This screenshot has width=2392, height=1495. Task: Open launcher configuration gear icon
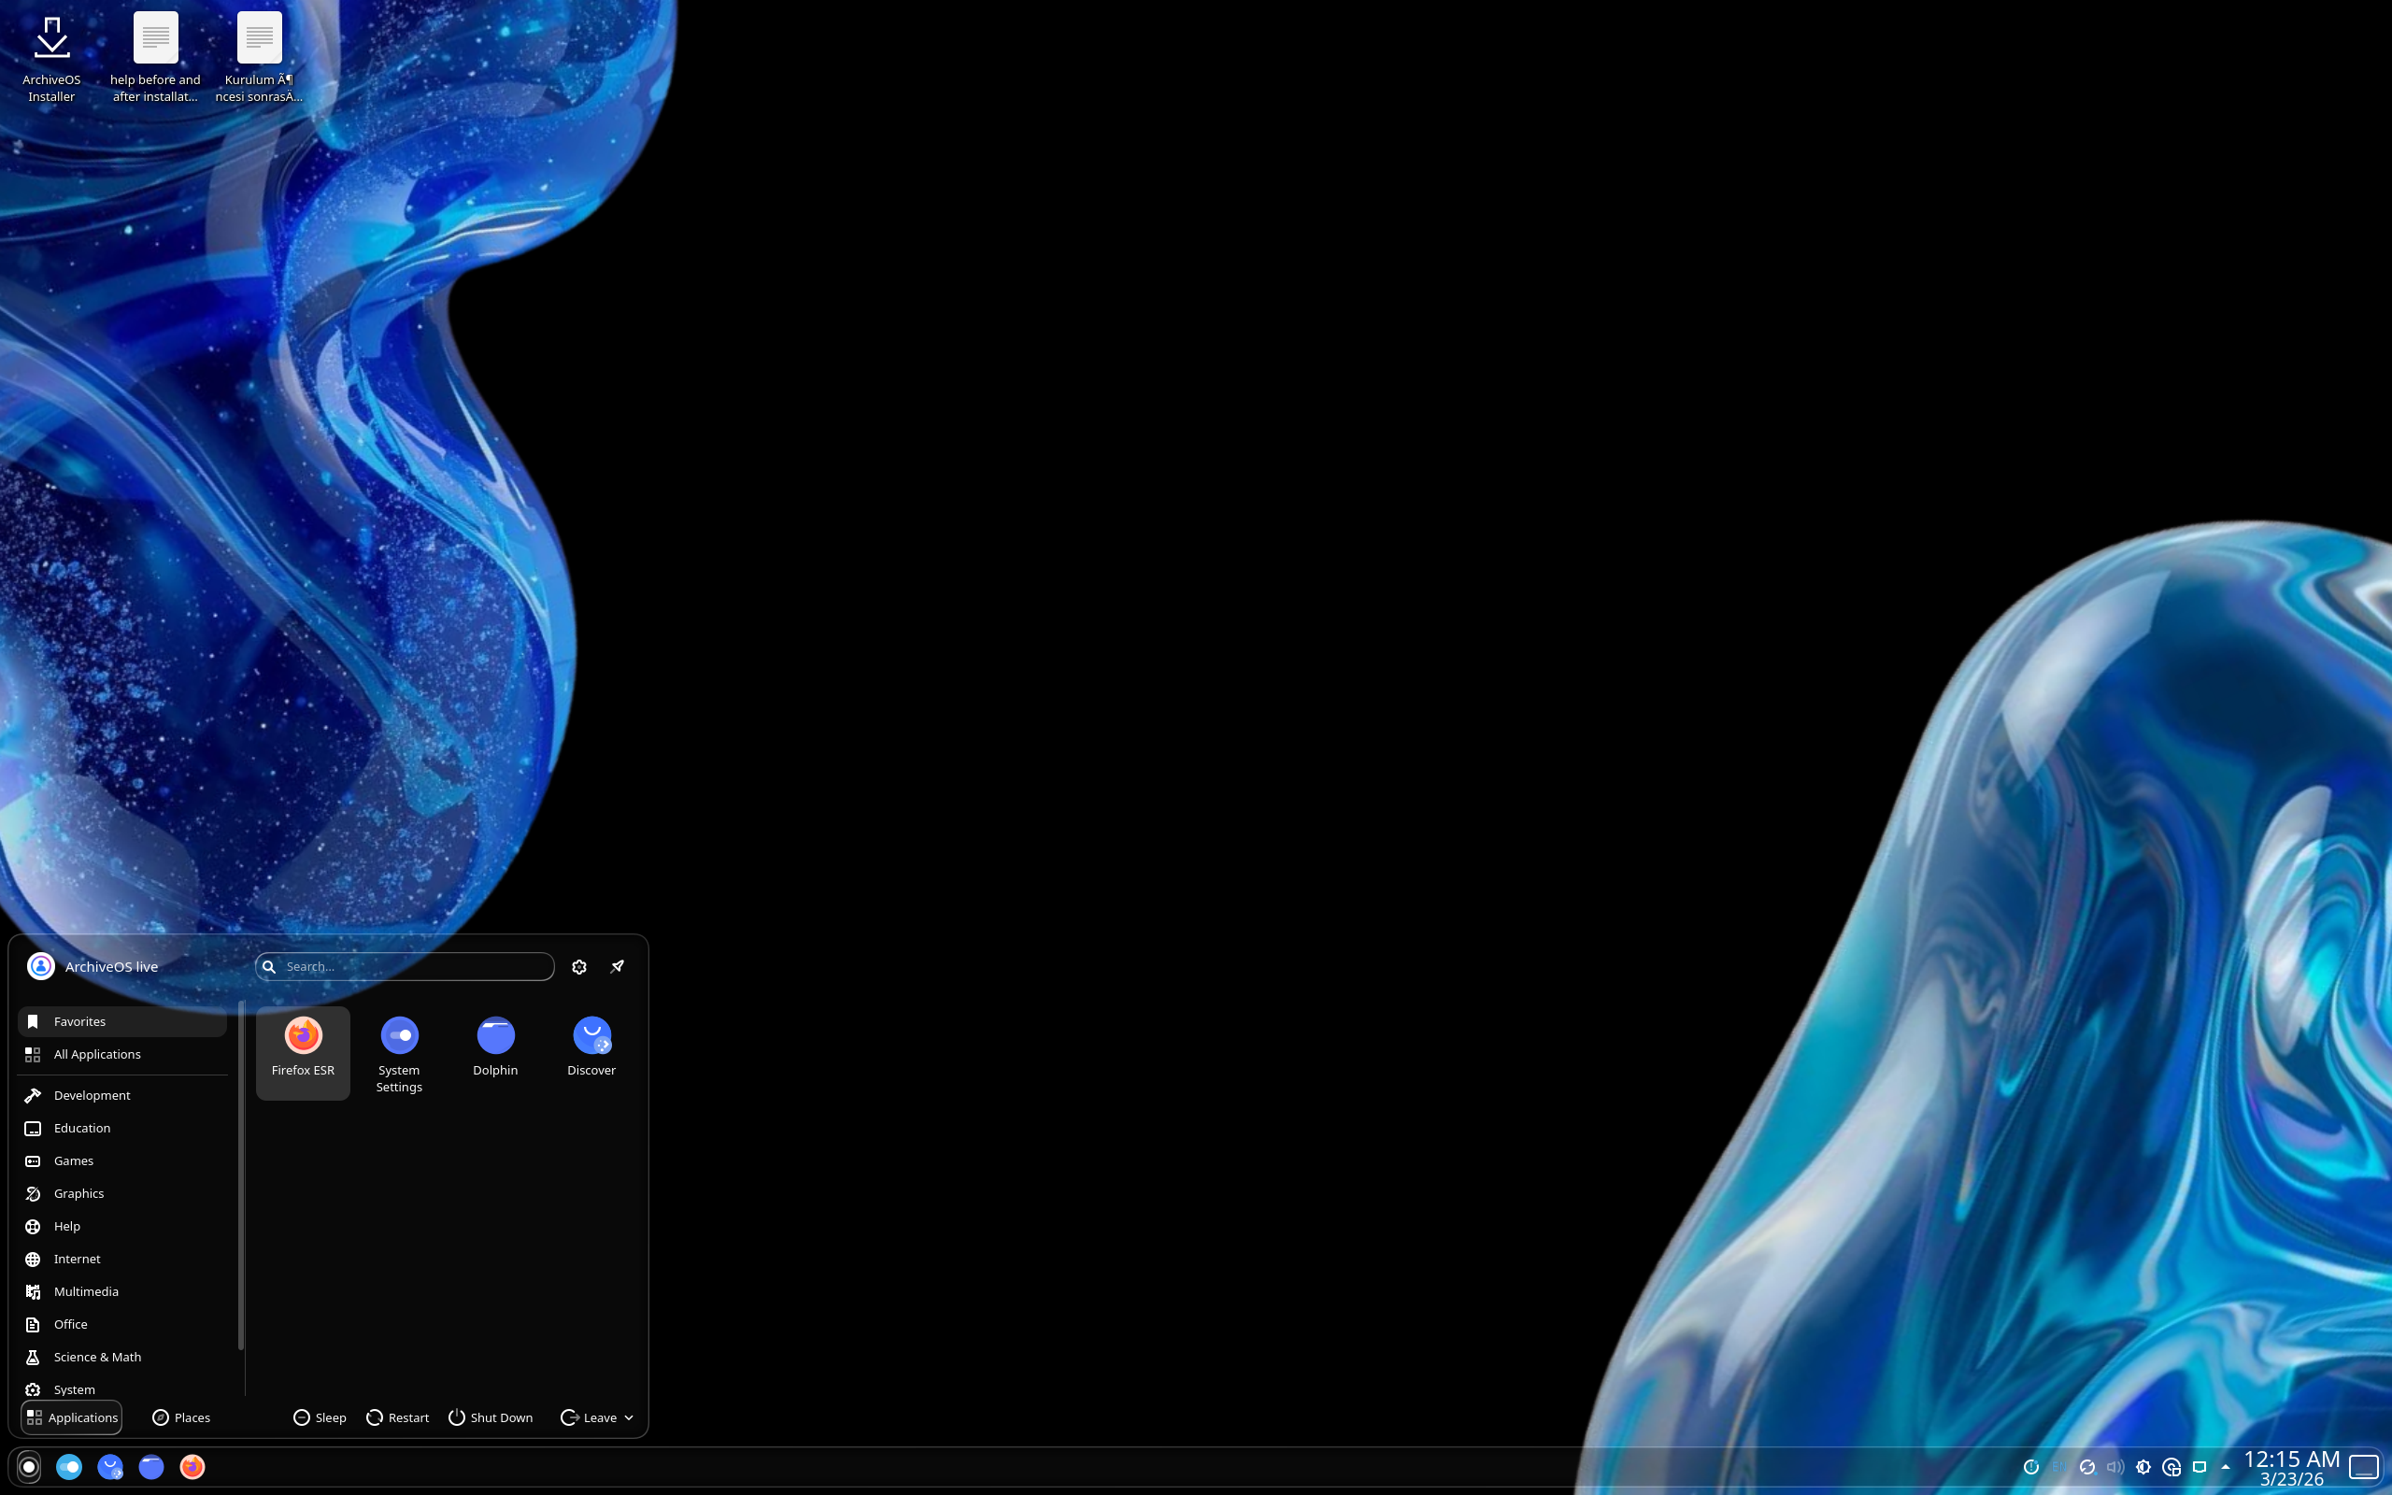pyautogui.click(x=579, y=966)
